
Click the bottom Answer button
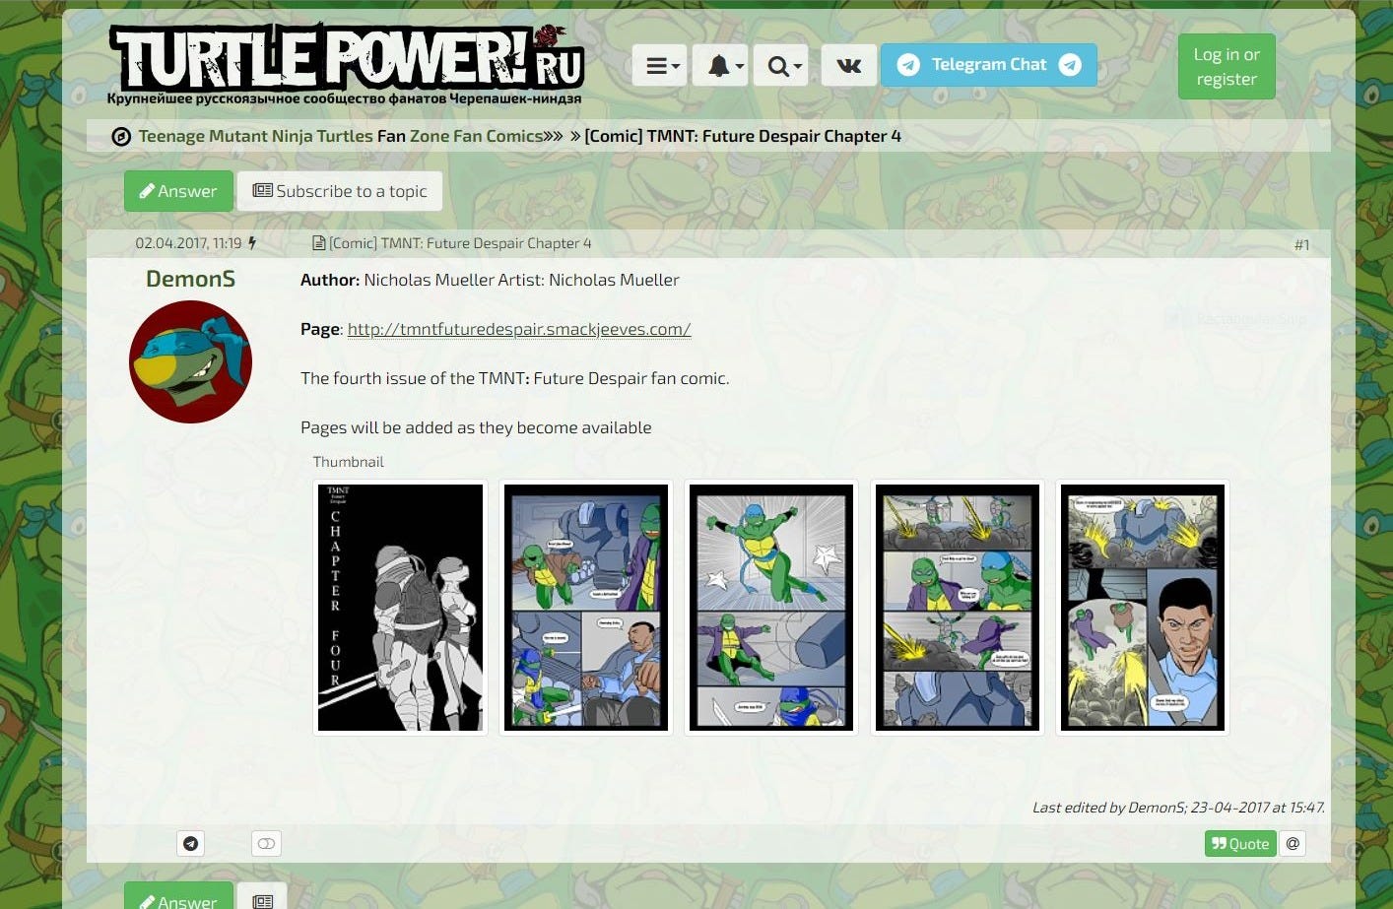click(178, 896)
